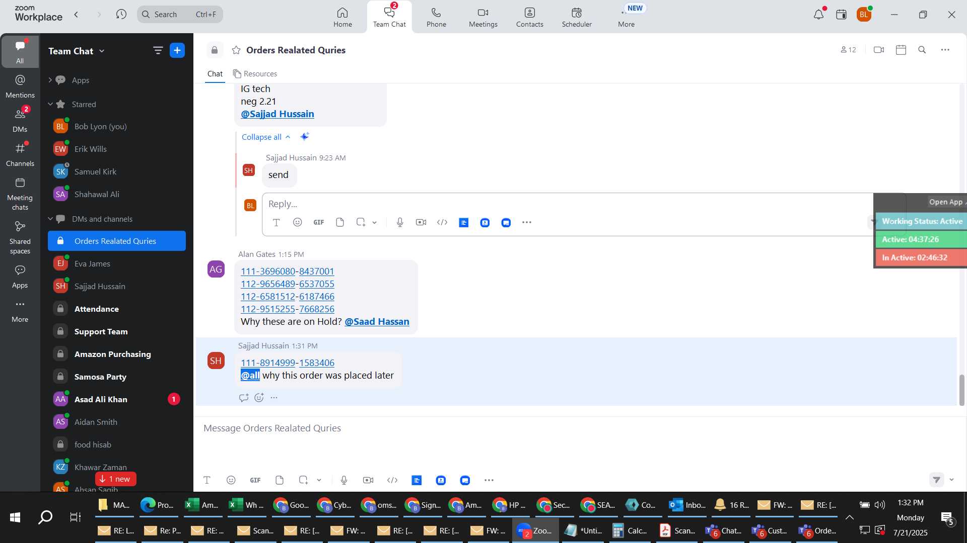
Task: Add a reaction to Sajjad's 1:31 PM message
Action: 259,398
